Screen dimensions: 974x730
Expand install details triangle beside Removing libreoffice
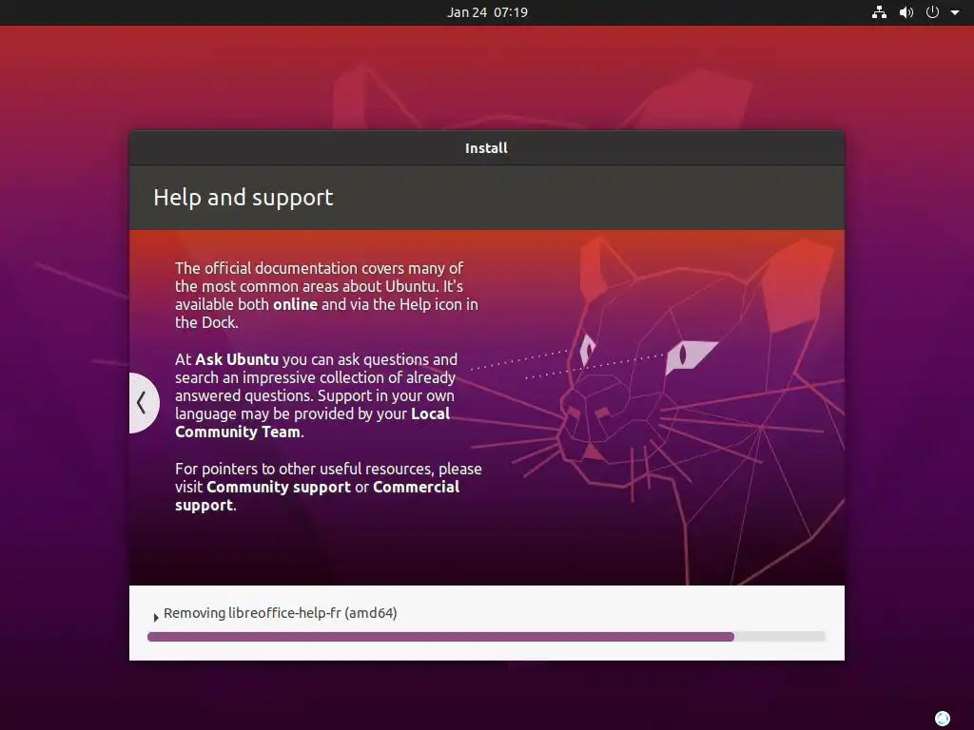pyautogui.click(x=156, y=617)
